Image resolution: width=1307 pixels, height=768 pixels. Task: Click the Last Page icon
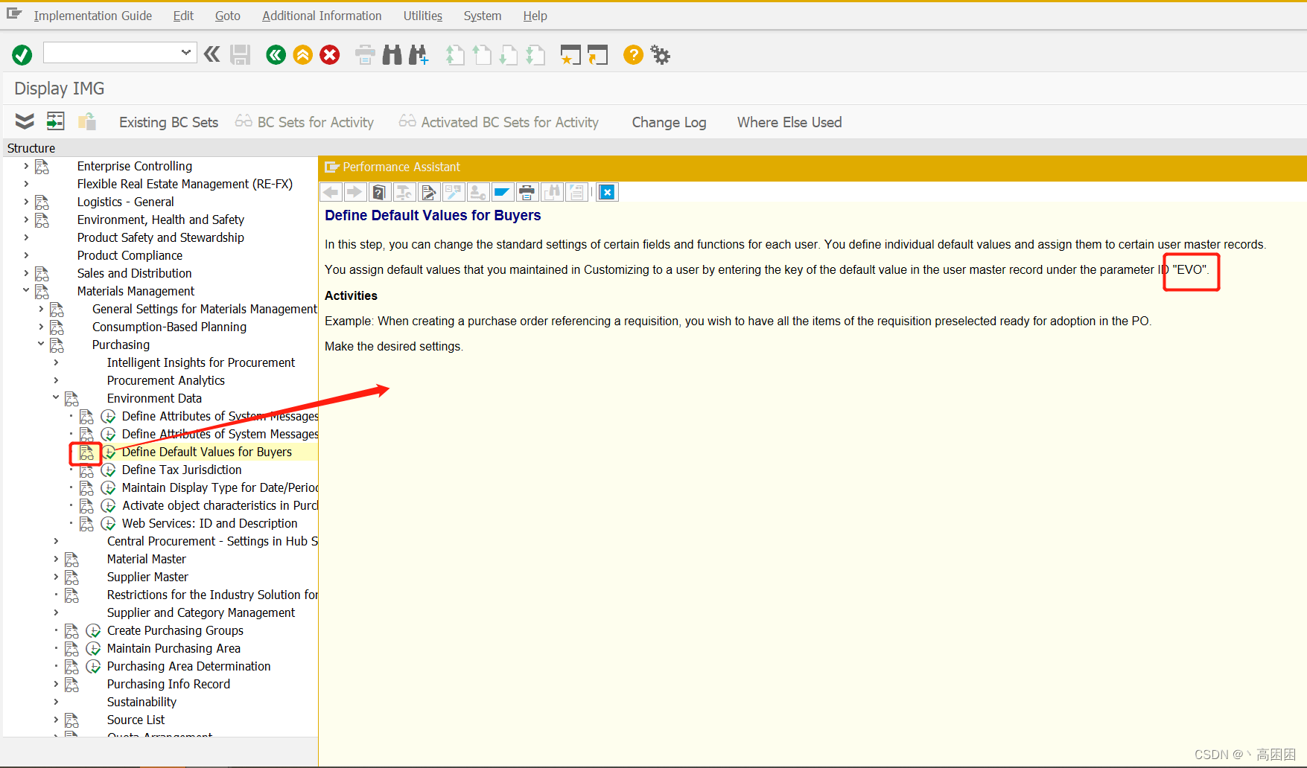535,54
